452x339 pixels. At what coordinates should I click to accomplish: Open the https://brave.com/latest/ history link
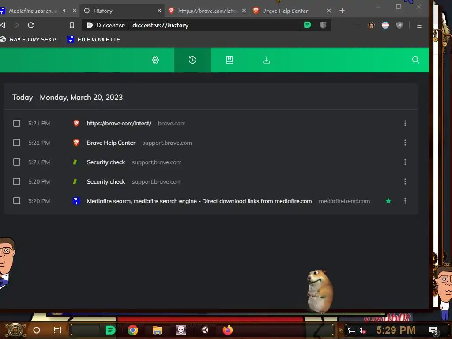[119, 124]
